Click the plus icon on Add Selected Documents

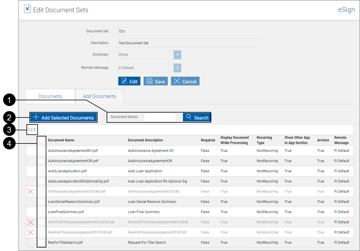coord(36,117)
